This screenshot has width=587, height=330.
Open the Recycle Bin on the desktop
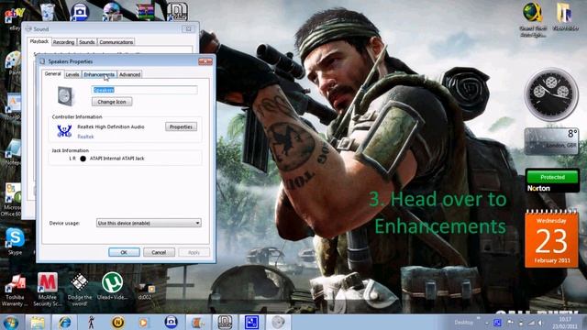(x=48, y=12)
